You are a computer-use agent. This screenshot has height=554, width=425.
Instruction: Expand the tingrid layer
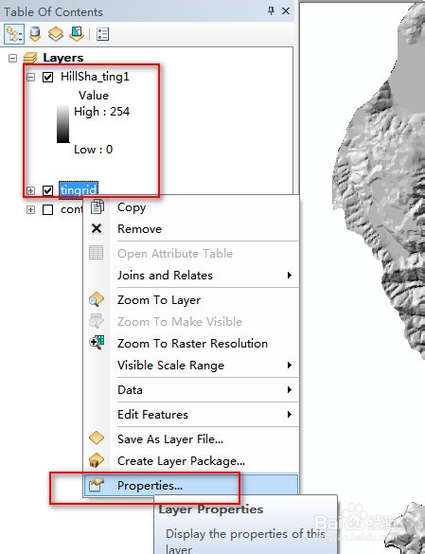tap(30, 190)
